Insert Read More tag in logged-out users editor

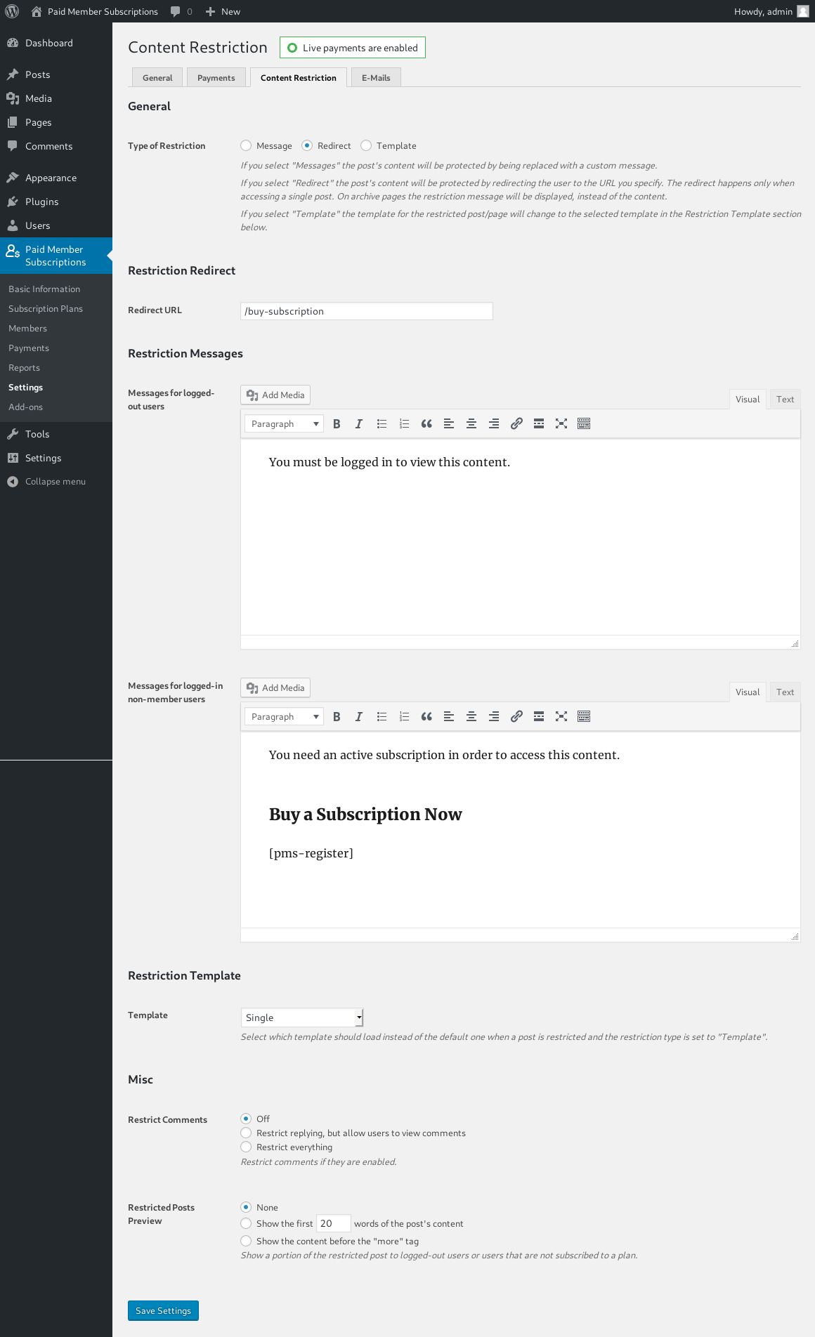pyautogui.click(x=539, y=423)
